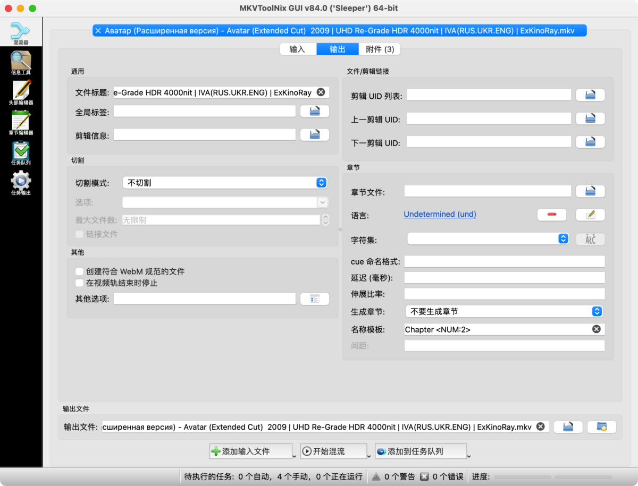Click the 开始混流 button

[x=333, y=451]
